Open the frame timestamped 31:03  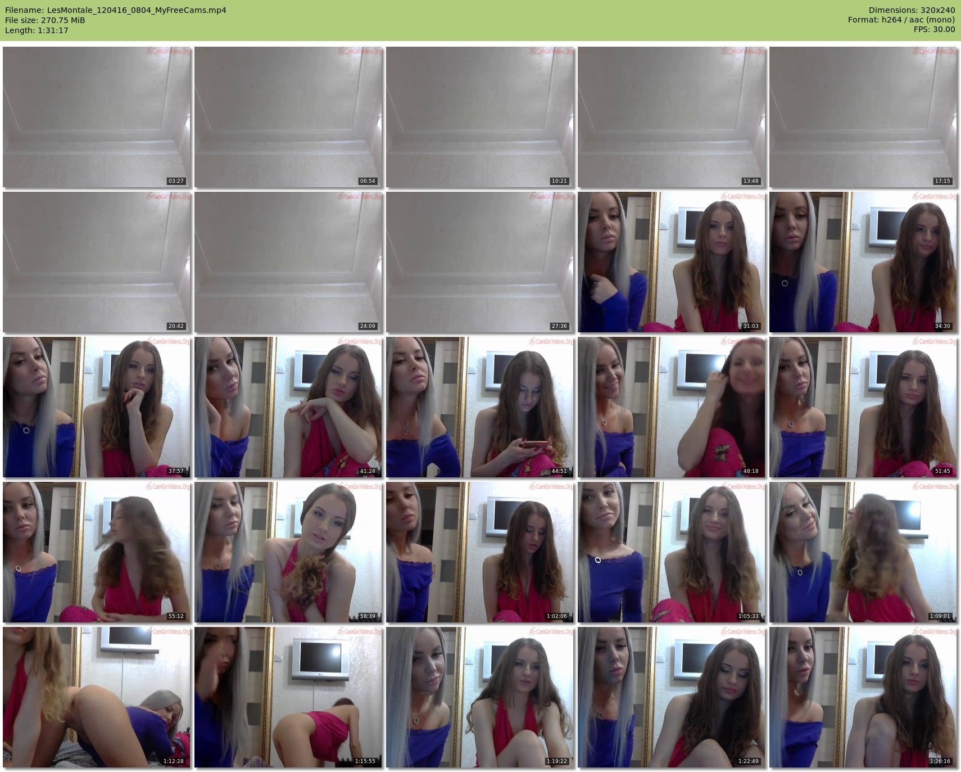click(672, 262)
